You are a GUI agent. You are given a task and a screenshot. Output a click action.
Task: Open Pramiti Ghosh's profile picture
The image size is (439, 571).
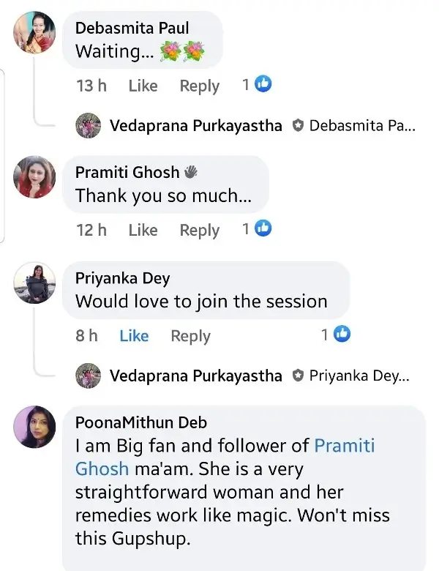point(35,177)
